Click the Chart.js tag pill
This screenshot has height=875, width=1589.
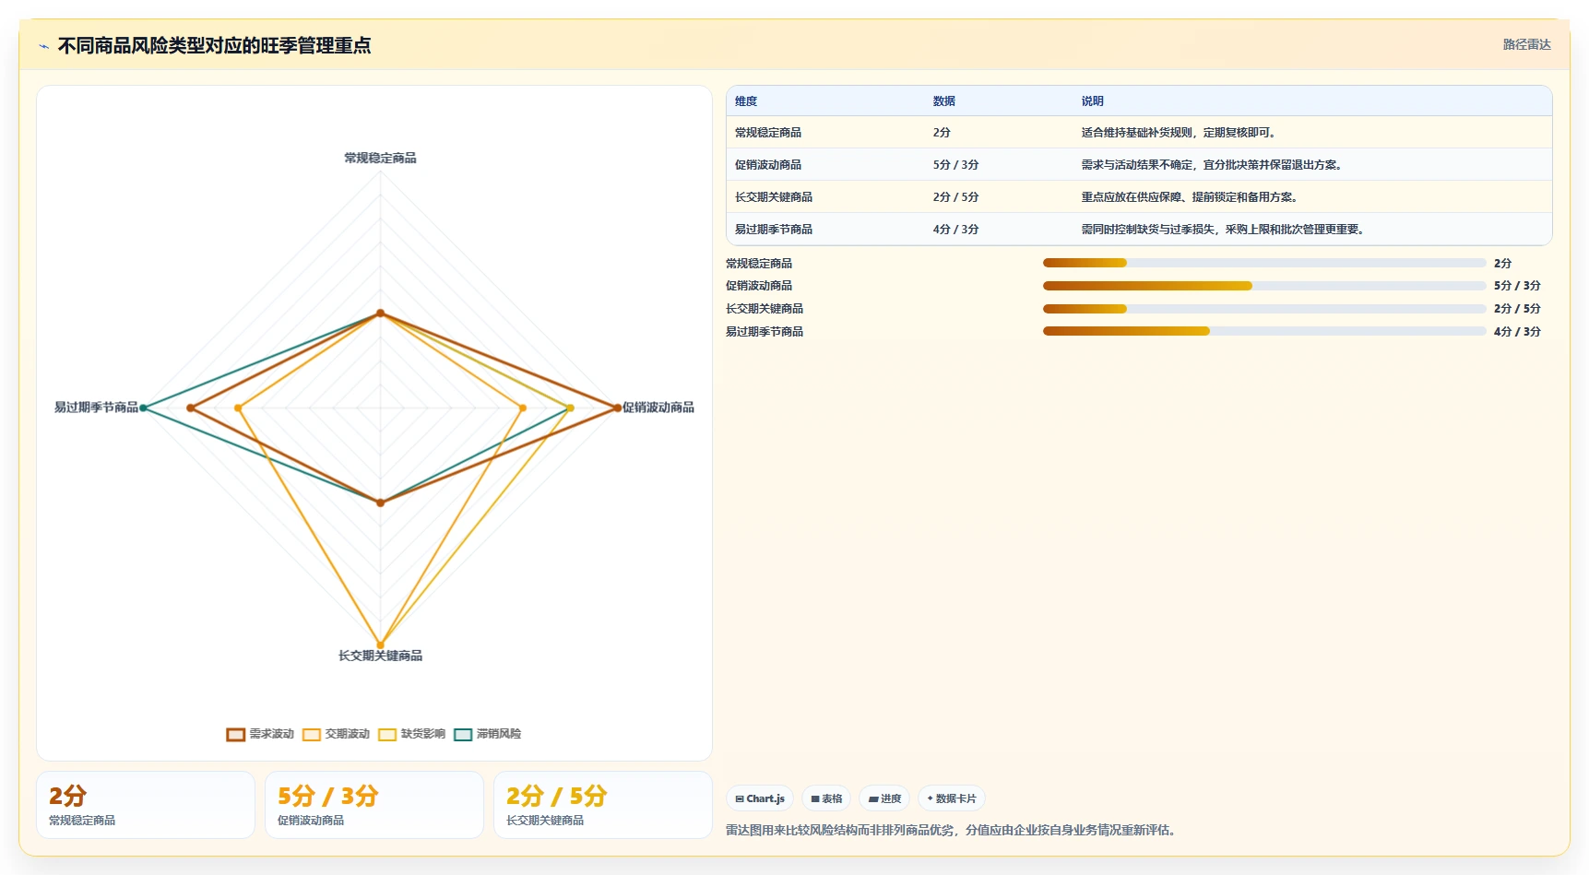coord(760,798)
